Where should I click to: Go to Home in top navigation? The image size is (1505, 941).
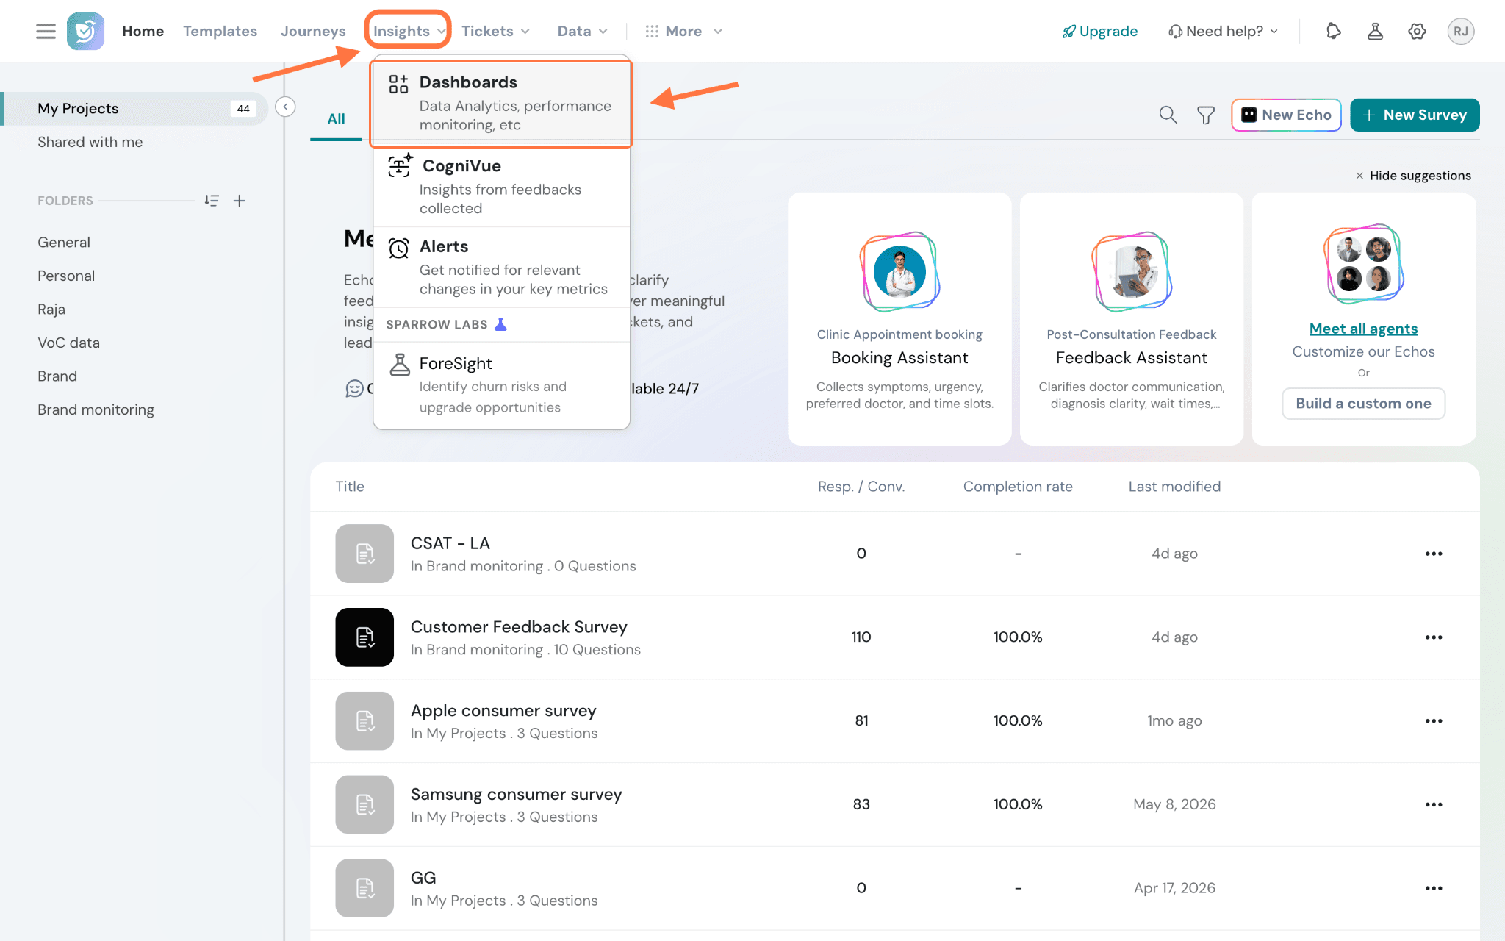point(143,31)
